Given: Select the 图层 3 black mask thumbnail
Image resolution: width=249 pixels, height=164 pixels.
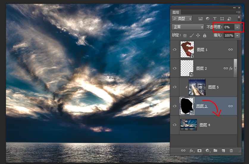Looking at the screenshot, I should click(187, 106).
